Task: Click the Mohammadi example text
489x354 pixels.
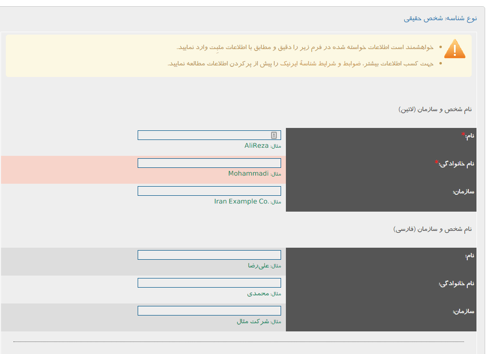Action: [x=248, y=174]
